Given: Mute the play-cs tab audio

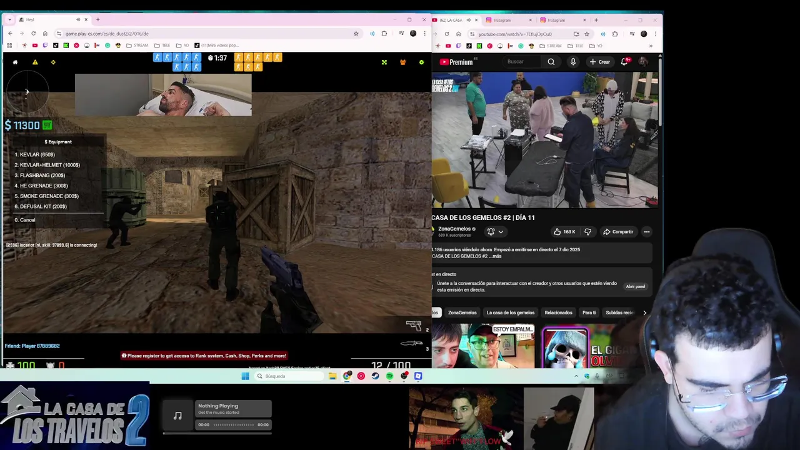Looking at the screenshot, I should click(x=78, y=20).
